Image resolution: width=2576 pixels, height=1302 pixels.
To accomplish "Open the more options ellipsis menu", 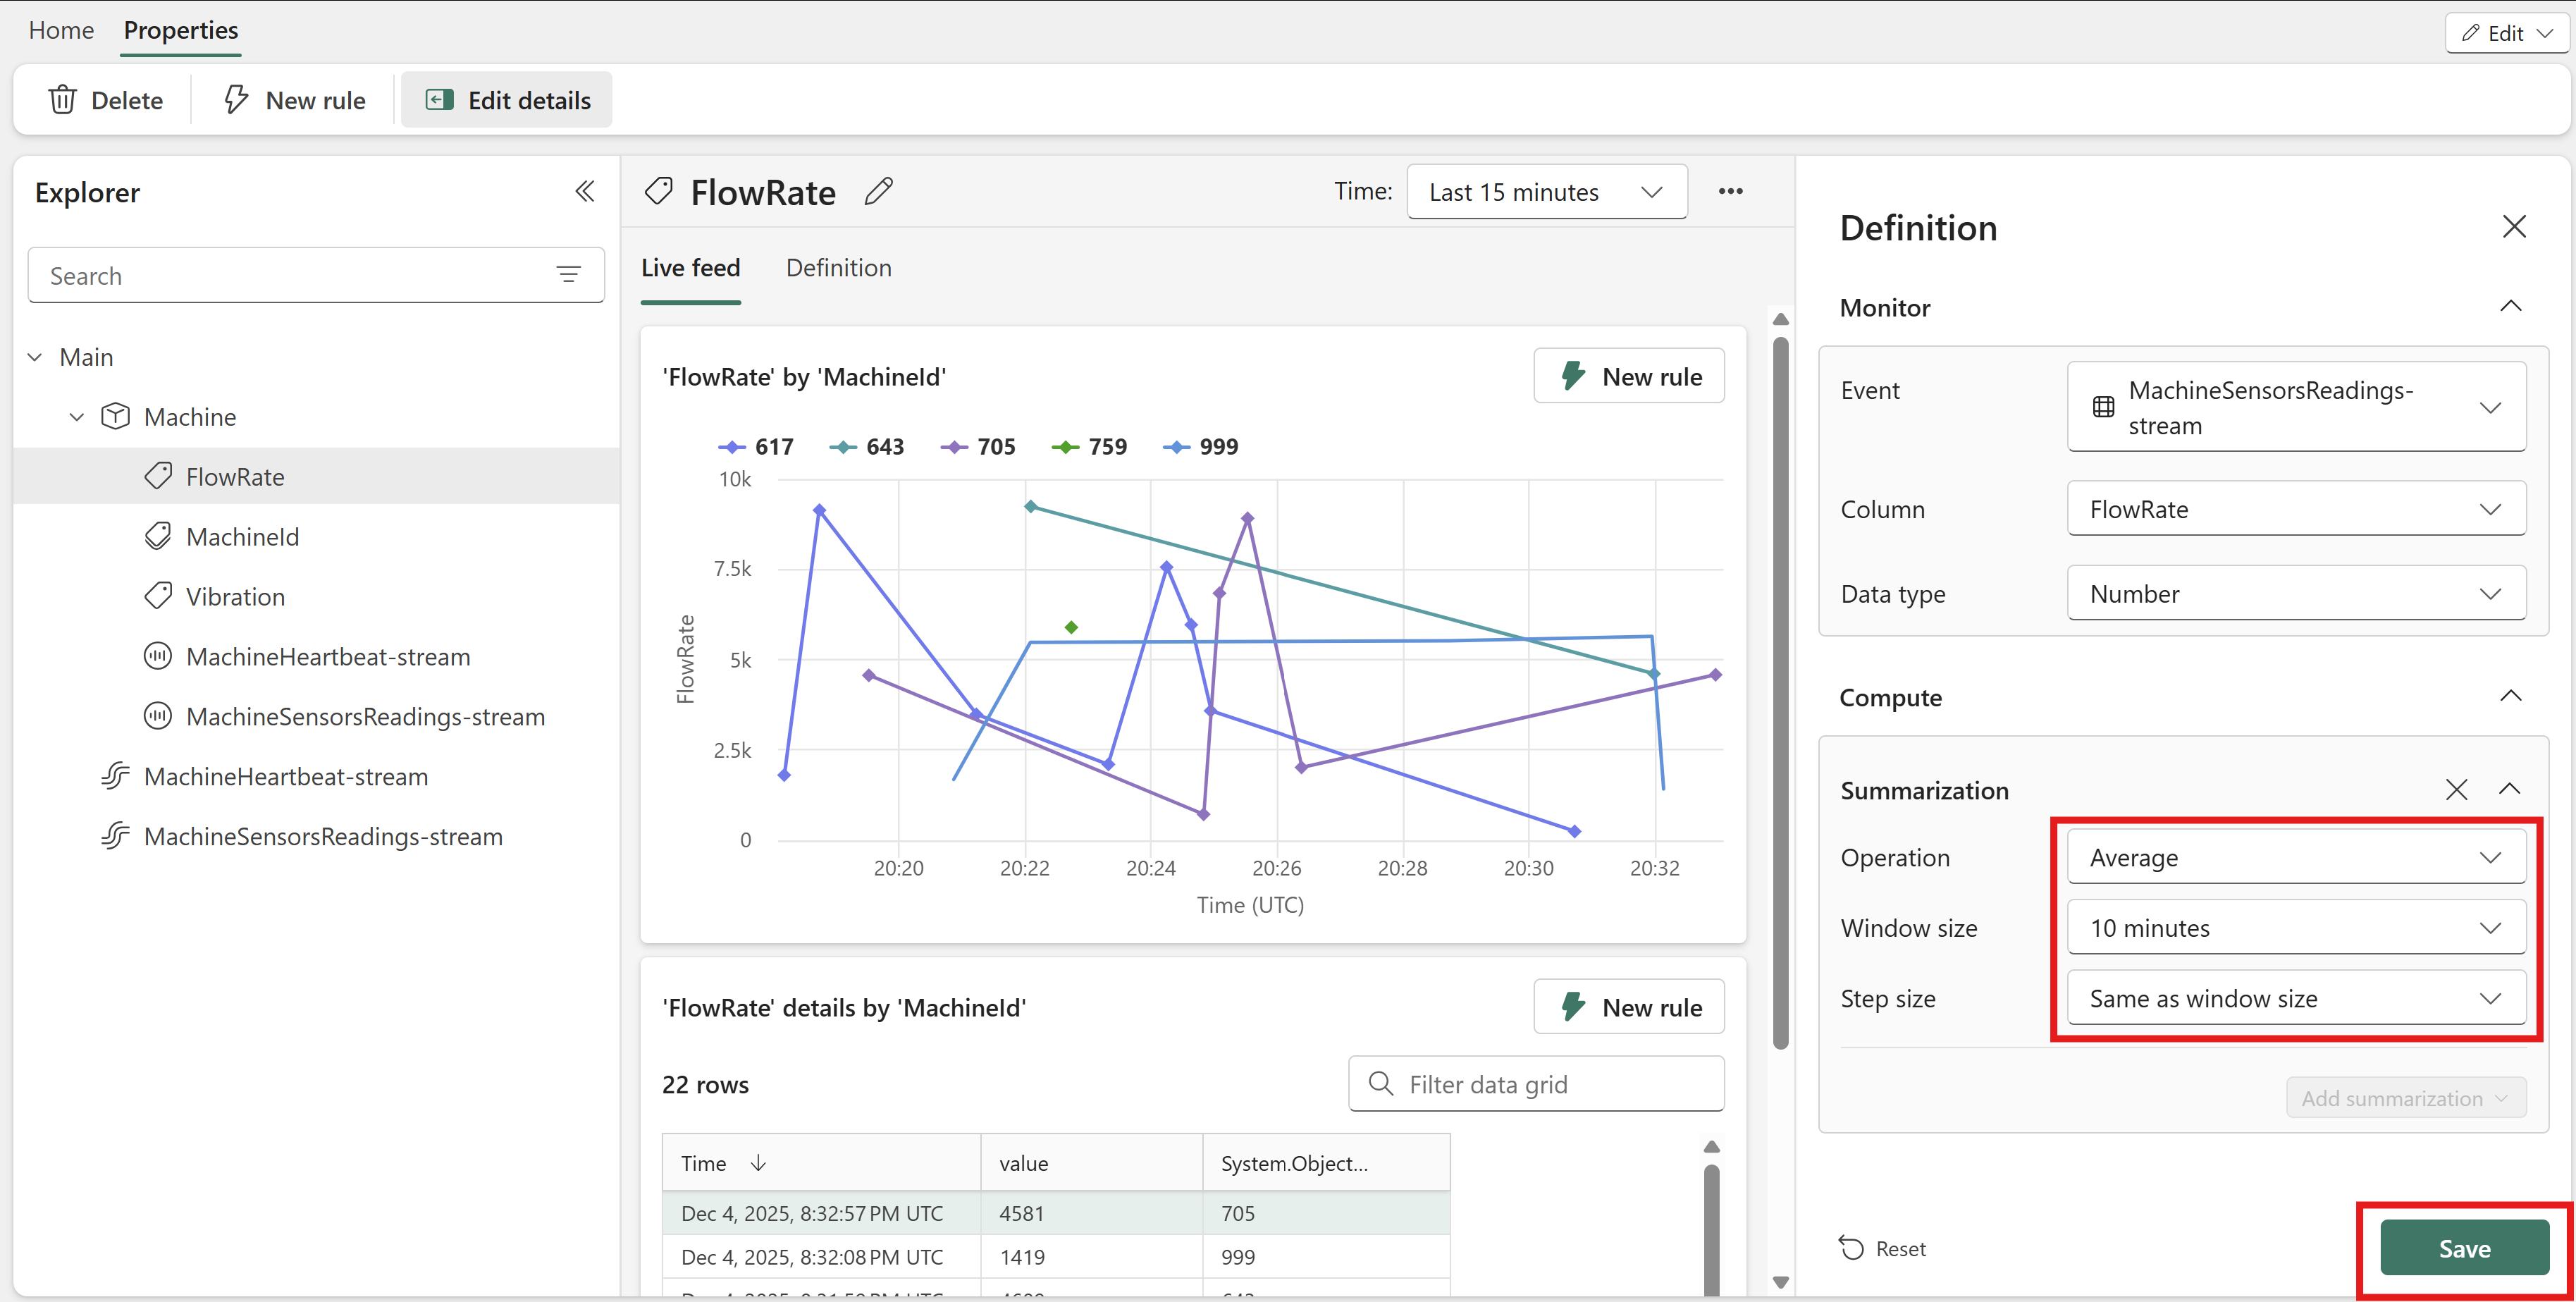I will tap(1730, 192).
